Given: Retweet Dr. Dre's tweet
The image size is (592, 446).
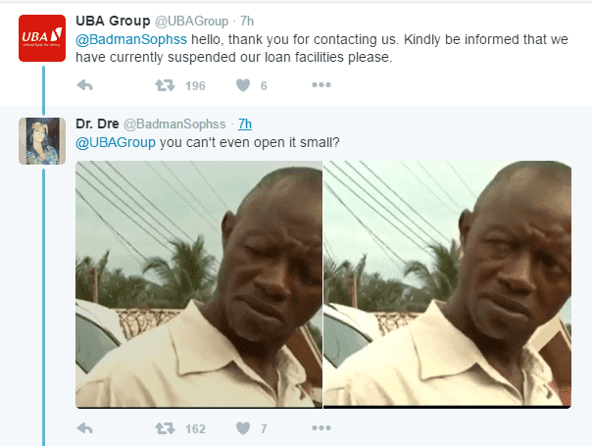Looking at the screenshot, I should point(165,428).
